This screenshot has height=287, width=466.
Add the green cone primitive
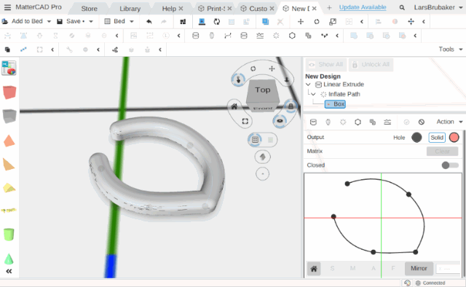9,259
